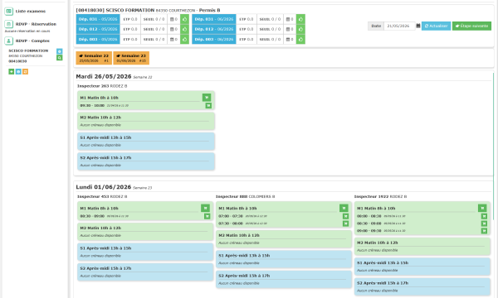This screenshot has height=298, width=498.
Task: Open RDVP - Réservation menu entry
Action: (x=36, y=24)
